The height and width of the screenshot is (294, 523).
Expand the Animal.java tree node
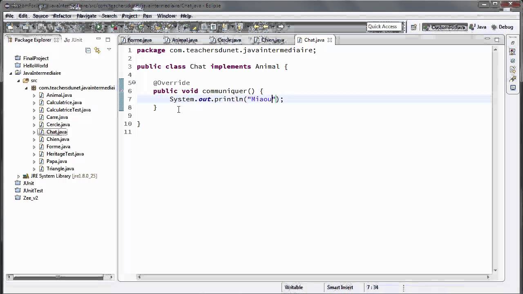[x=34, y=95]
